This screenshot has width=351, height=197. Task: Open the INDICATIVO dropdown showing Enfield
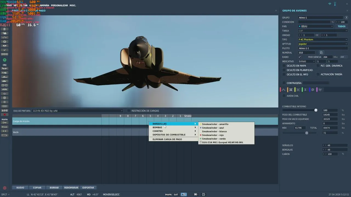[307, 61]
